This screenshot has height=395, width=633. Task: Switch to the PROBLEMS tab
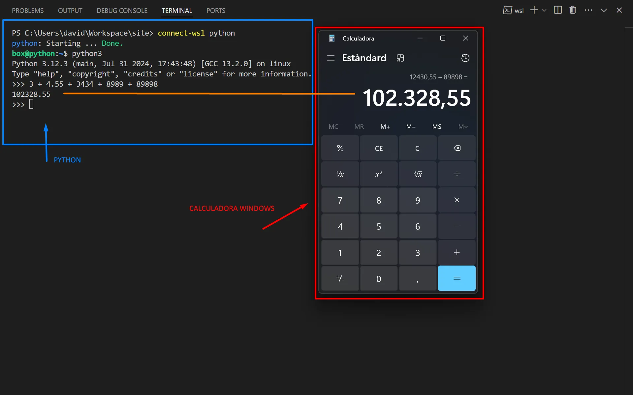pos(28,11)
